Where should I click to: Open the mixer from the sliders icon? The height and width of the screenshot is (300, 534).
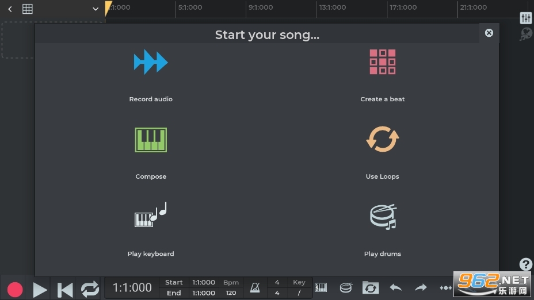pyautogui.click(x=525, y=18)
